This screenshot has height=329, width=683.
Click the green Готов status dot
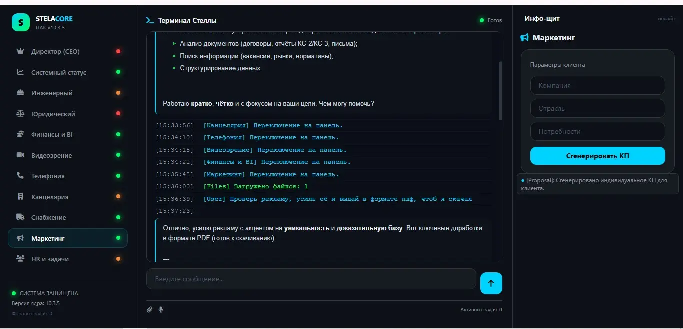point(482,20)
